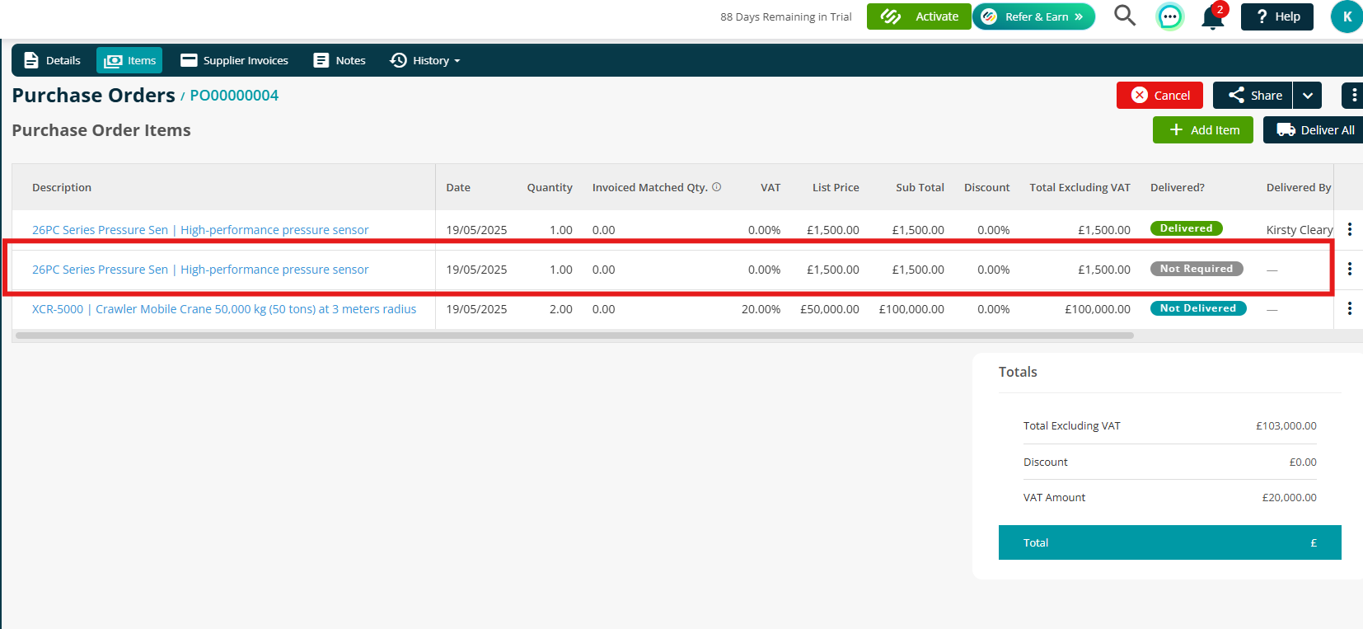Click the £100,000.00 sub total cell

point(911,309)
